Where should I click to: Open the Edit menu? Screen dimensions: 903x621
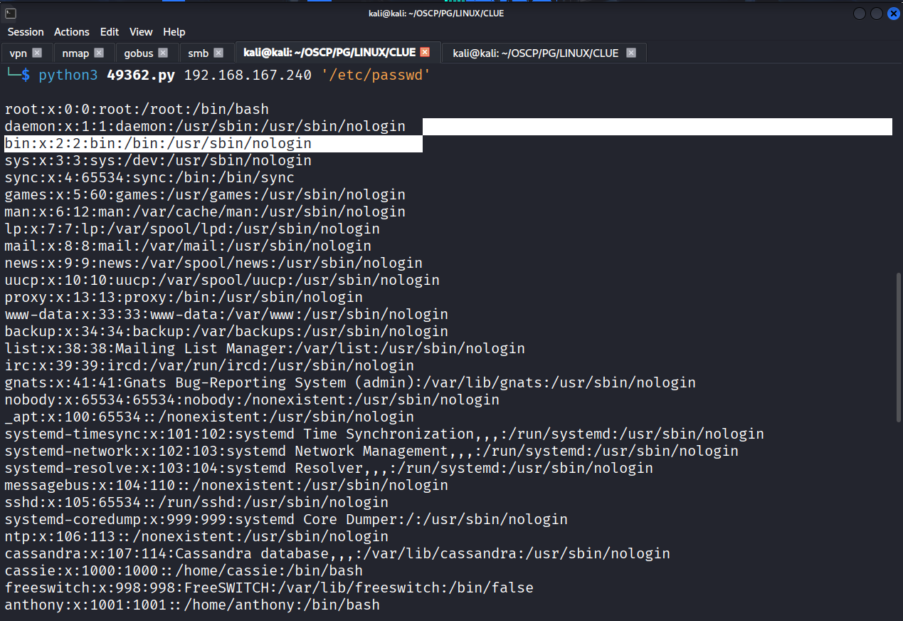tap(110, 32)
